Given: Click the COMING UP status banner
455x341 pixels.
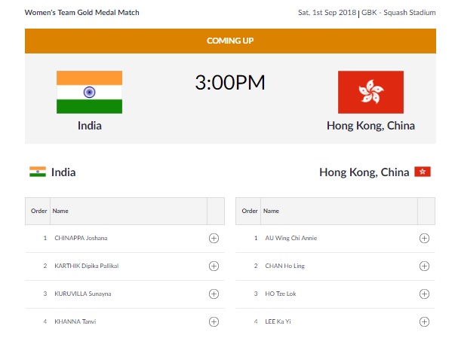Looking at the screenshot, I should click(x=230, y=41).
